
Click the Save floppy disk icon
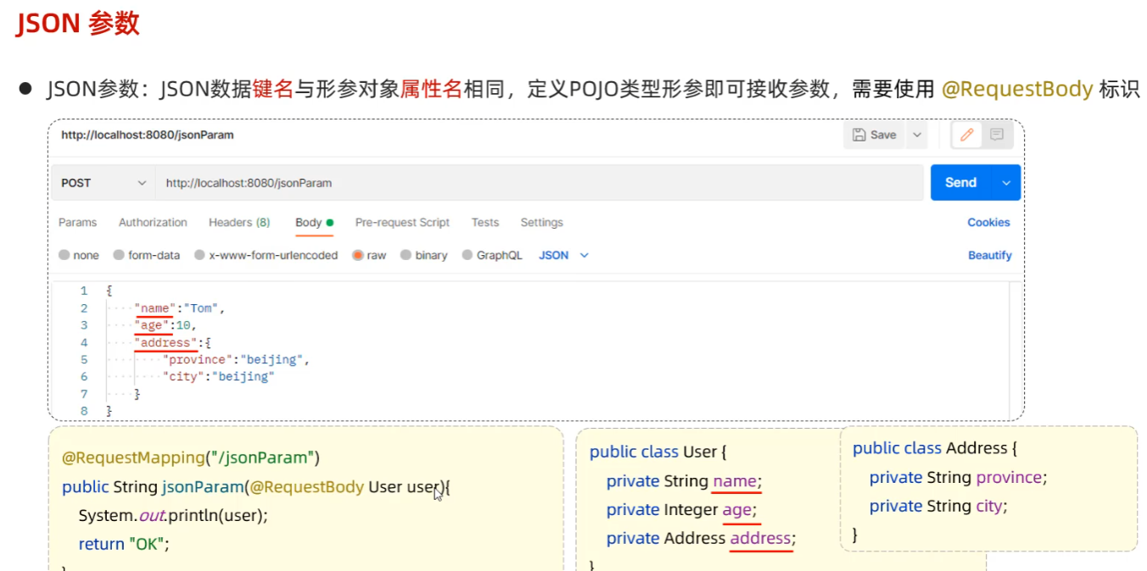click(859, 135)
